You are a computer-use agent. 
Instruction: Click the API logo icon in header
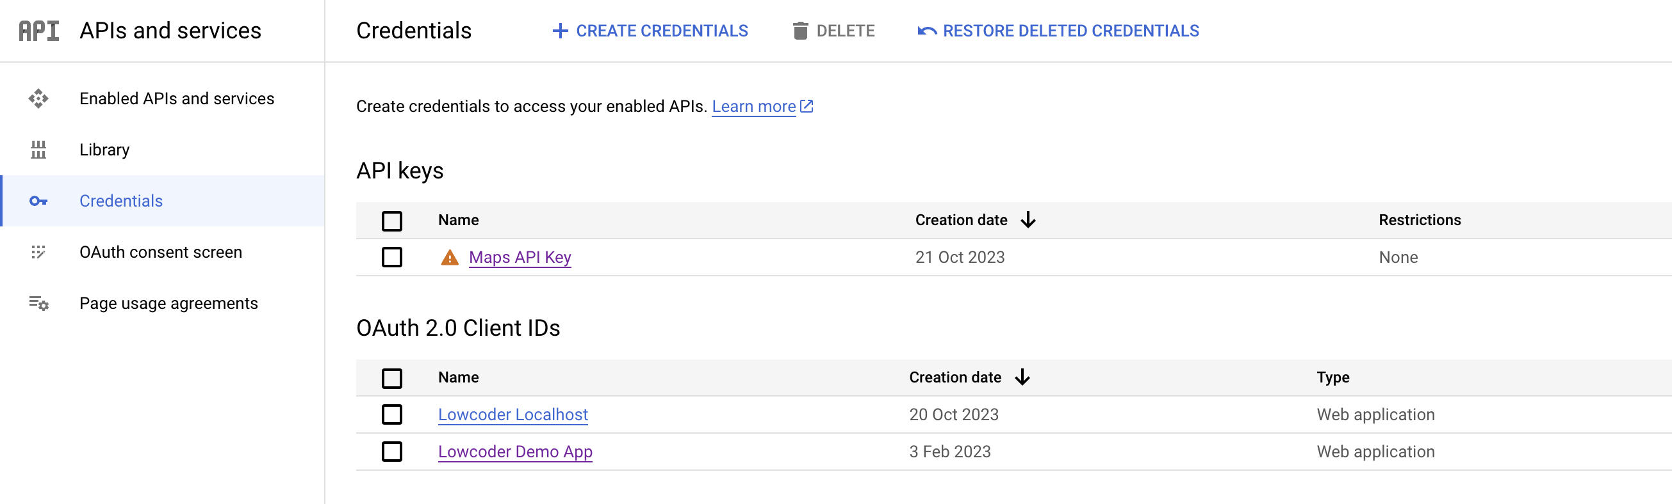39,31
